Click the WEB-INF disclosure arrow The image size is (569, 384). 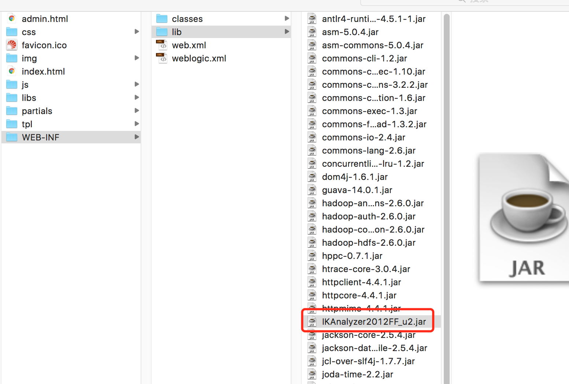[137, 137]
